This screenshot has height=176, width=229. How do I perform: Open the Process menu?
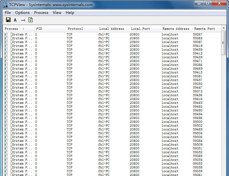pos(41,13)
